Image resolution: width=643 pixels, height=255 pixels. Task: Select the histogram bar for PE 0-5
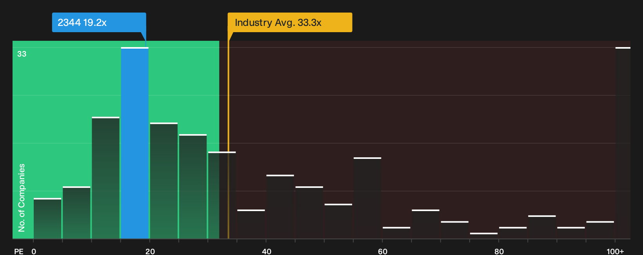(x=47, y=219)
